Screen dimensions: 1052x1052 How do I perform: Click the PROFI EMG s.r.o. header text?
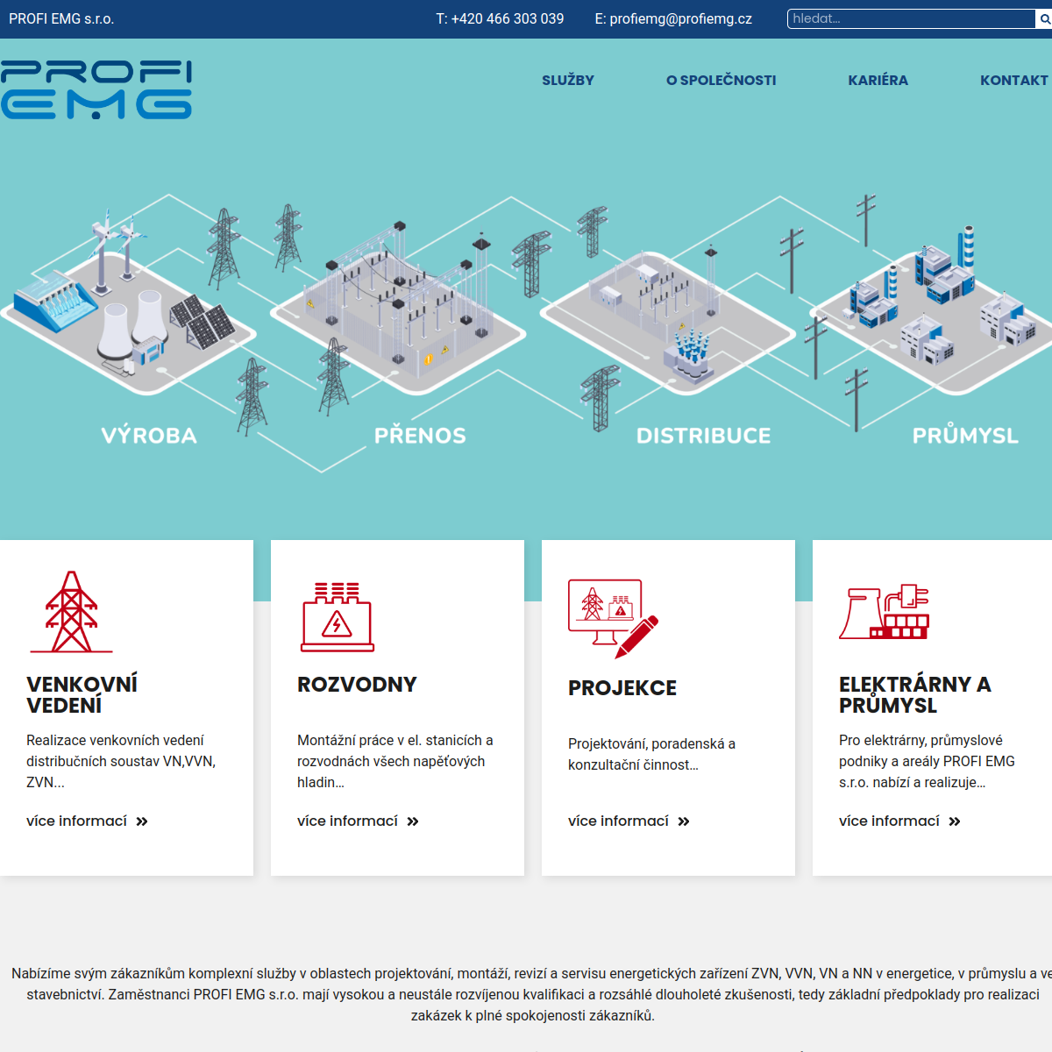click(x=61, y=18)
